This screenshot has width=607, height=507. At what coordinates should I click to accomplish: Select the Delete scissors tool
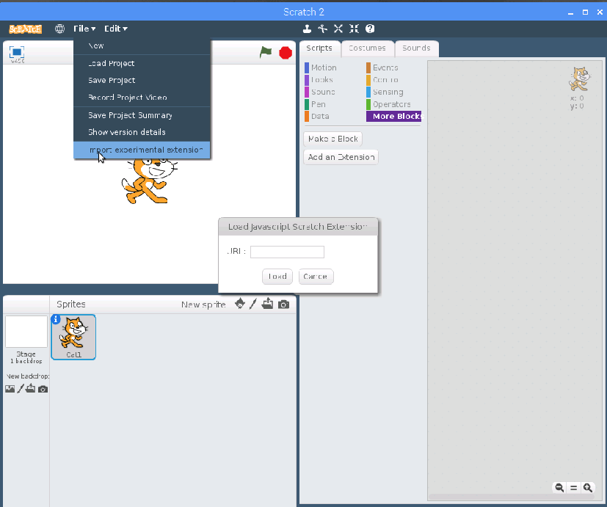(322, 29)
